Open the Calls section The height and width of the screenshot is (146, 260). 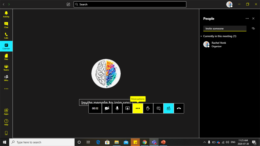tap(6, 36)
